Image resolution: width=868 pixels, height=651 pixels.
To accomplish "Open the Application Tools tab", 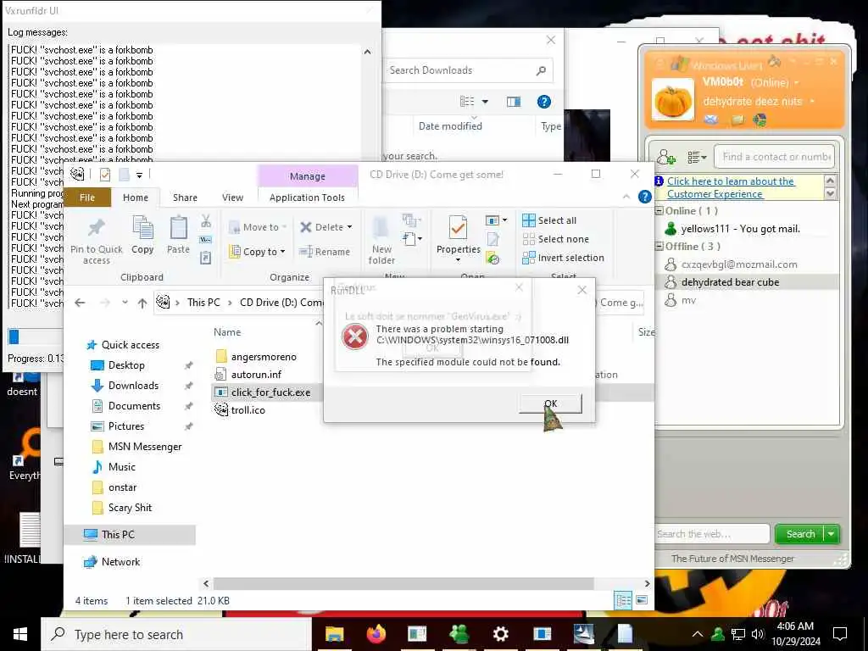I will click(x=307, y=197).
